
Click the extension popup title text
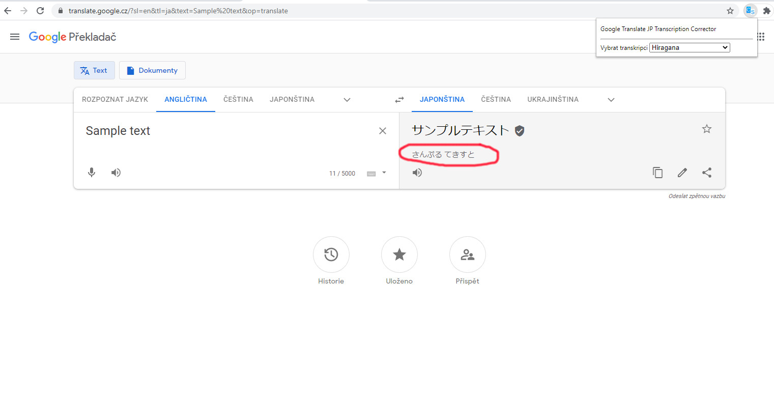pyautogui.click(x=658, y=29)
